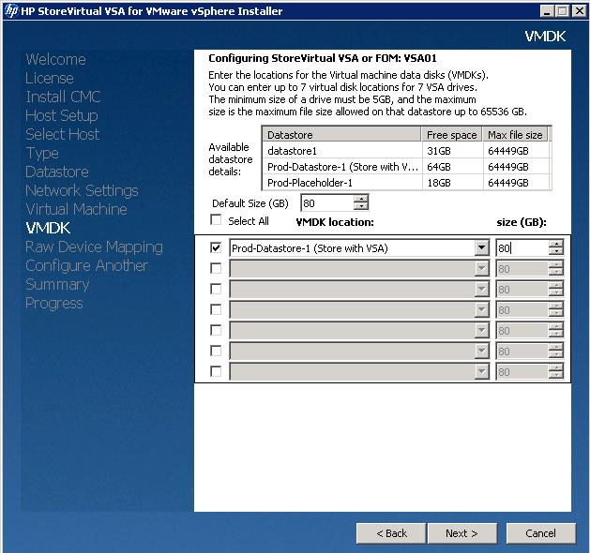Screen dimensions: 590x553
Task: Go to the Select Host step
Action: pyautogui.click(x=63, y=134)
